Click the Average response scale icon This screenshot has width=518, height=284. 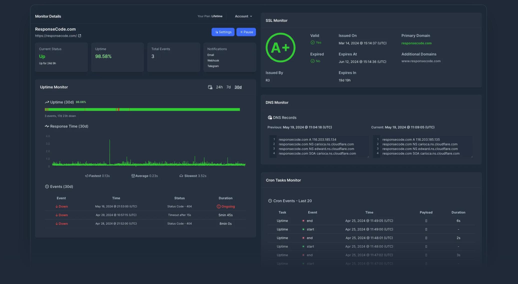click(x=133, y=176)
